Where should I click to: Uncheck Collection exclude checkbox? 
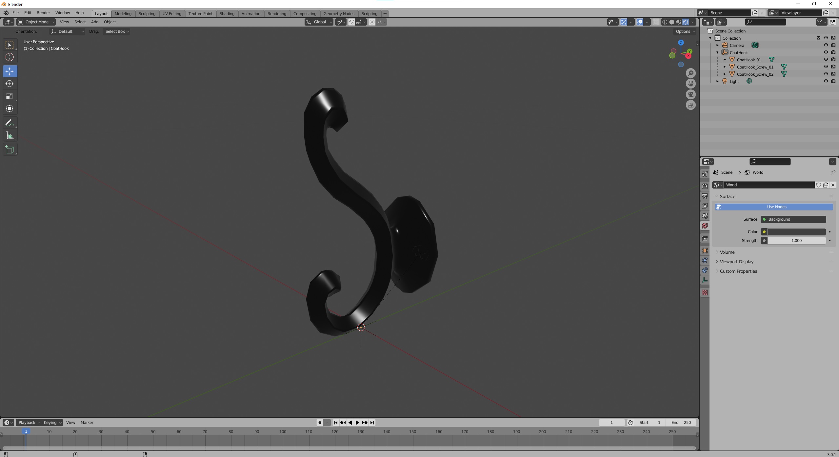(818, 38)
